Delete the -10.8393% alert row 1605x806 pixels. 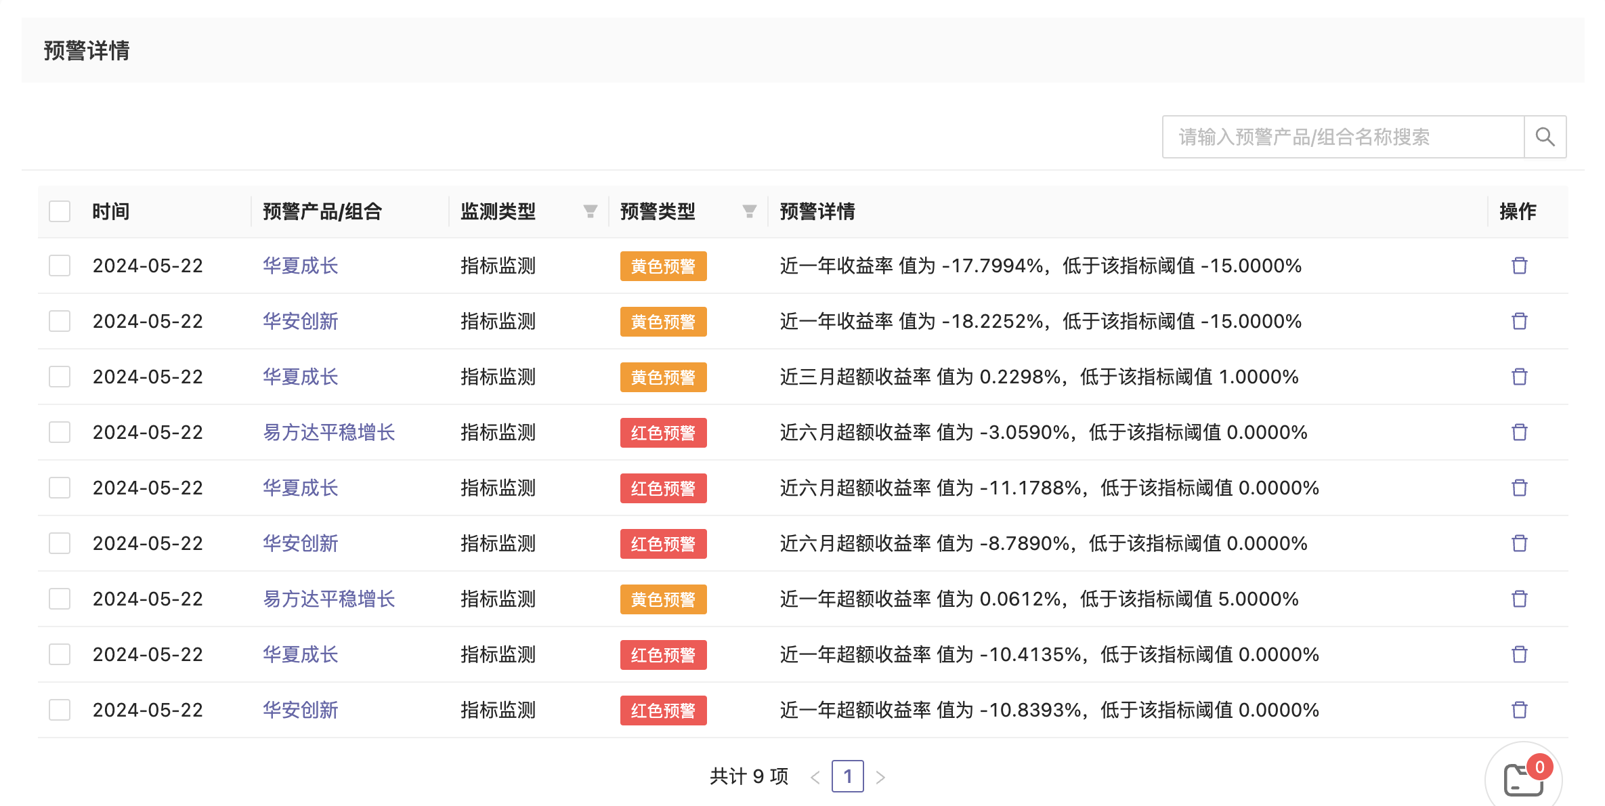(x=1519, y=710)
